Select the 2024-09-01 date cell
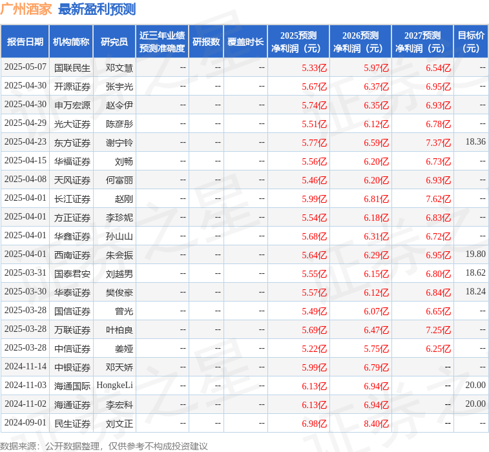Image resolution: width=489 pixels, height=452 pixels. 25,422
